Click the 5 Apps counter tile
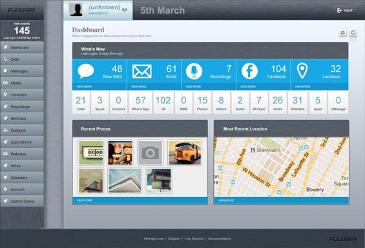 [318, 102]
